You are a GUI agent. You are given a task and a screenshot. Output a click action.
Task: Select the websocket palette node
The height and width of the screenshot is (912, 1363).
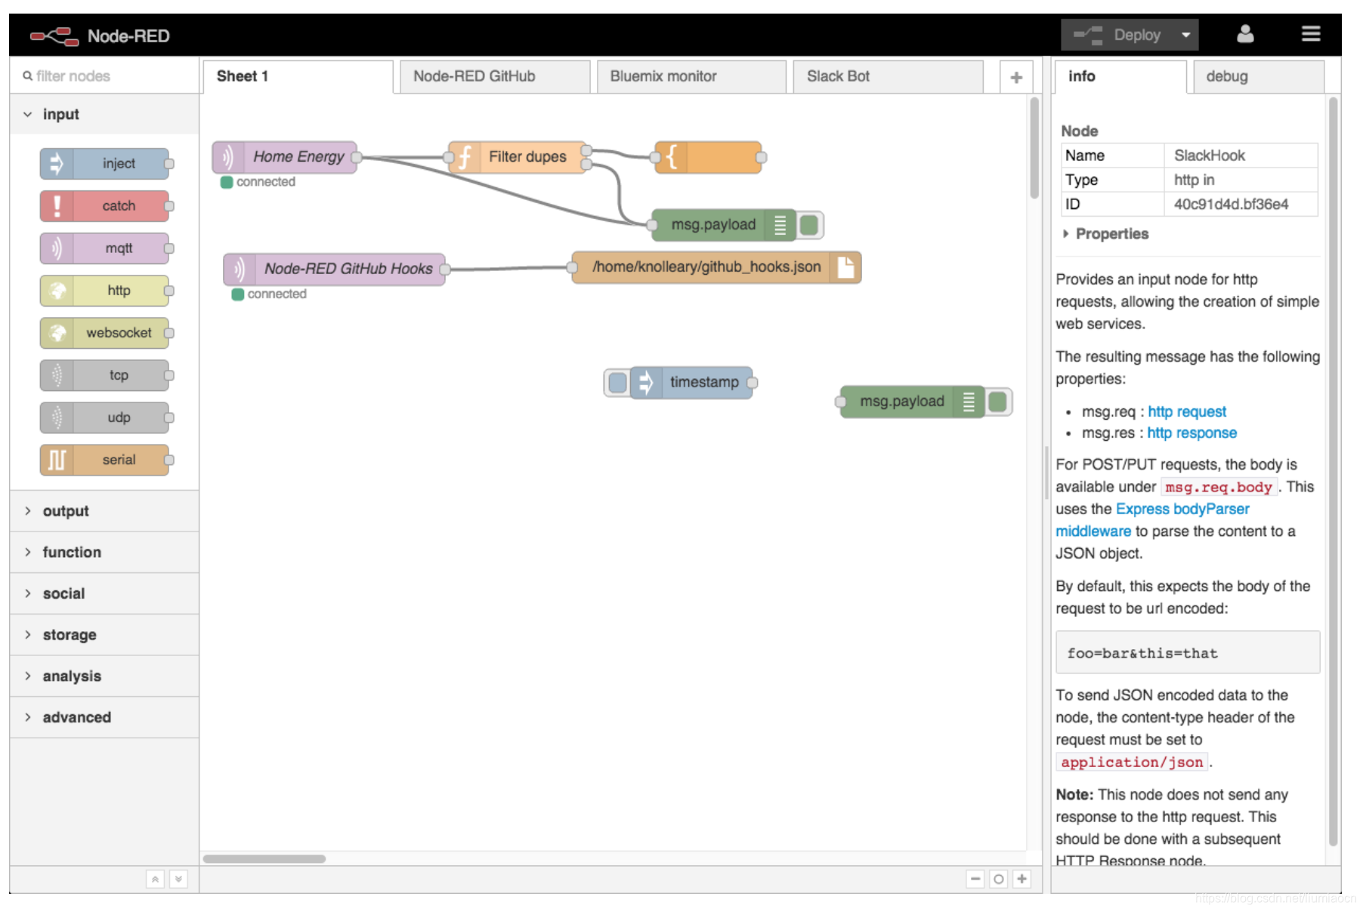(x=104, y=333)
